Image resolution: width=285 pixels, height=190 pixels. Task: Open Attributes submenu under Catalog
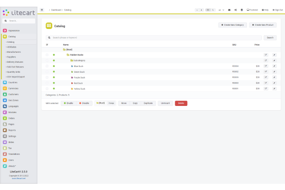13,47
